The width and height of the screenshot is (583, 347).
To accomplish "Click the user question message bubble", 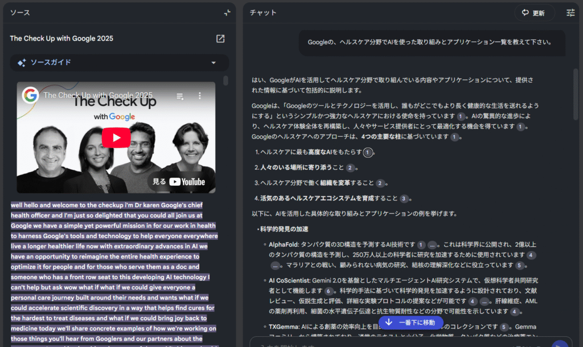I will click(432, 43).
